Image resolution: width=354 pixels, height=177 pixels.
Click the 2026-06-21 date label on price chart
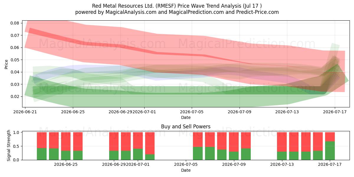tap(25, 112)
